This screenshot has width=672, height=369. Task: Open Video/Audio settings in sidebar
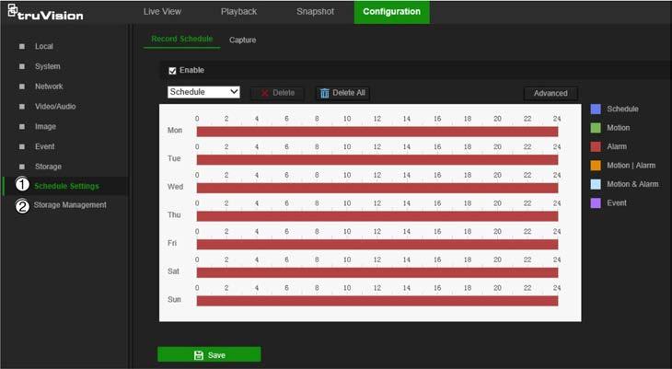coord(55,107)
